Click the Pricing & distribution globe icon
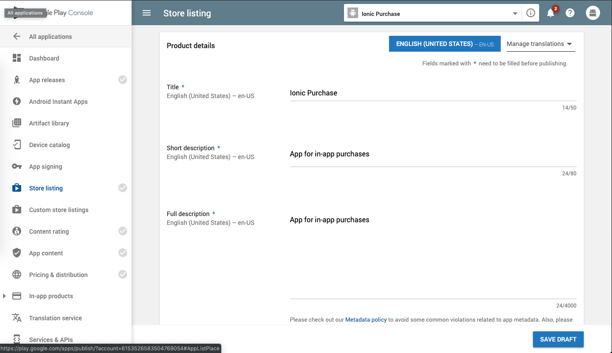This screenshot has width=612, height=353. (x=17, y=275)
